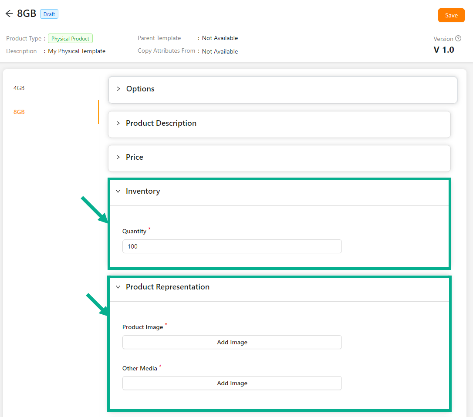Save the product template
The width and height of the screenshot is (473, 417).
pos(451,15)
